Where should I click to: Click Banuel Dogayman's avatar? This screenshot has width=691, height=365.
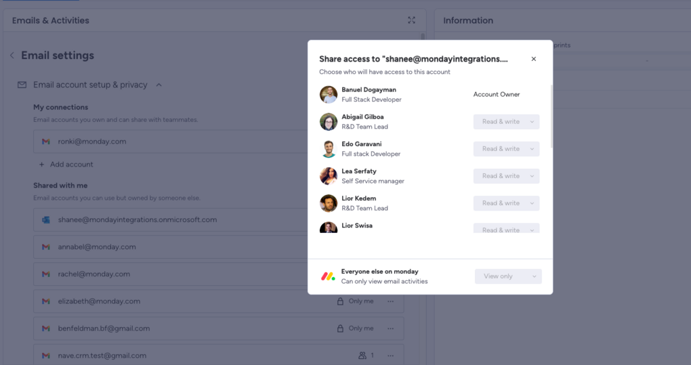(329, 95)
